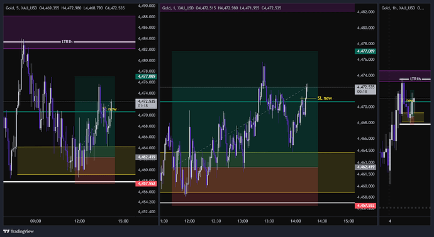Screen dimensions: 434x237
Task: Select the purple zone above LTR1h in the 5-minute chart
Action: [x=69, y=32]
